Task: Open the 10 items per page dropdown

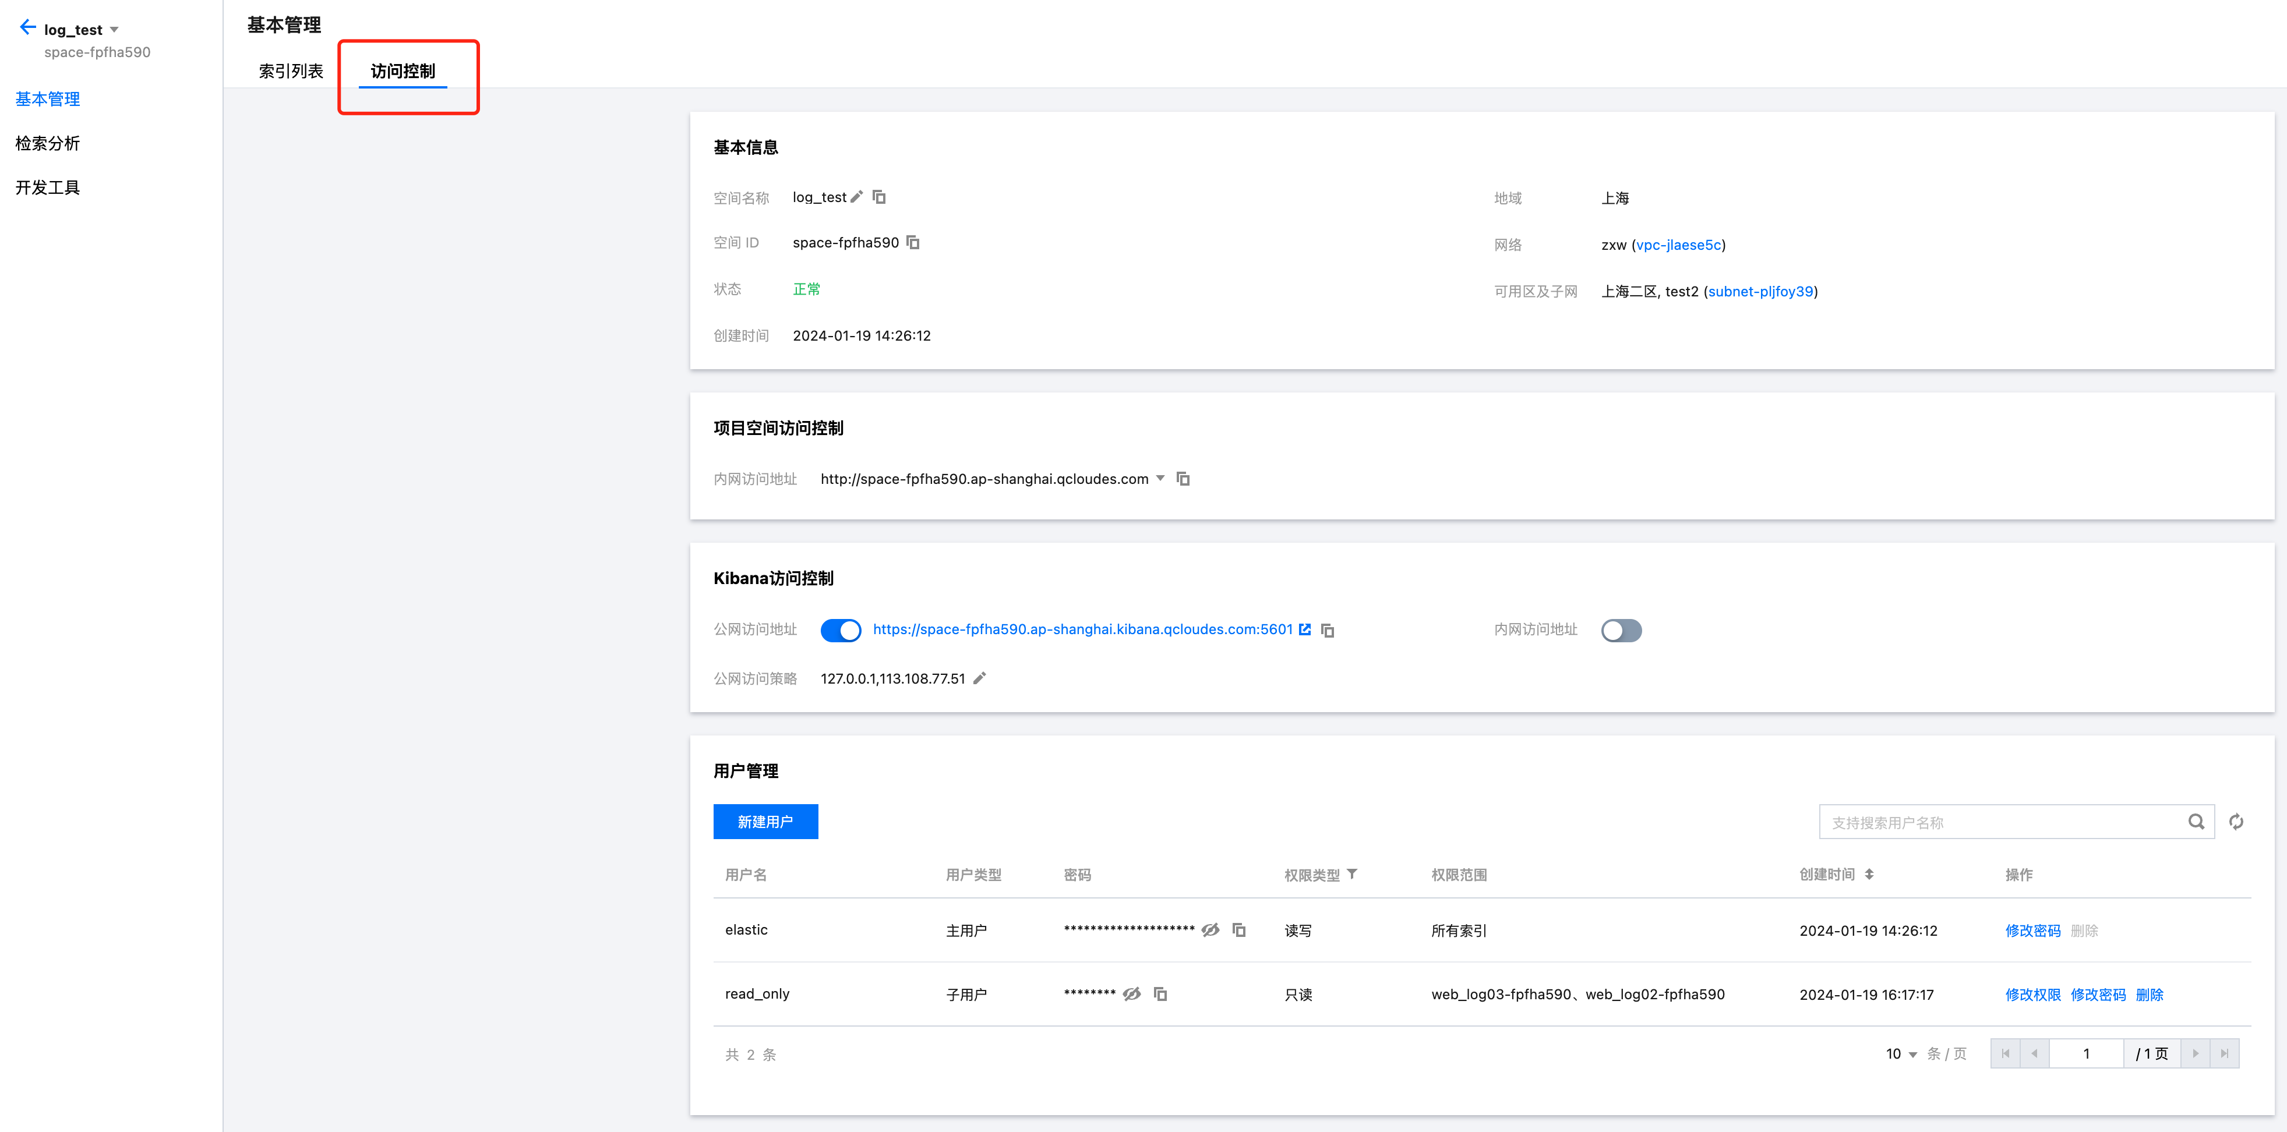Action: click(x=1901, y=1054)
